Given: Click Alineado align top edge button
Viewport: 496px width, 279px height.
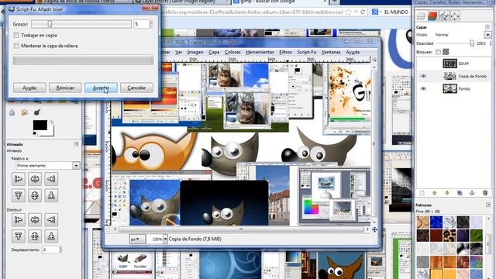Looking at the screenshot, I should coord(19,195).
